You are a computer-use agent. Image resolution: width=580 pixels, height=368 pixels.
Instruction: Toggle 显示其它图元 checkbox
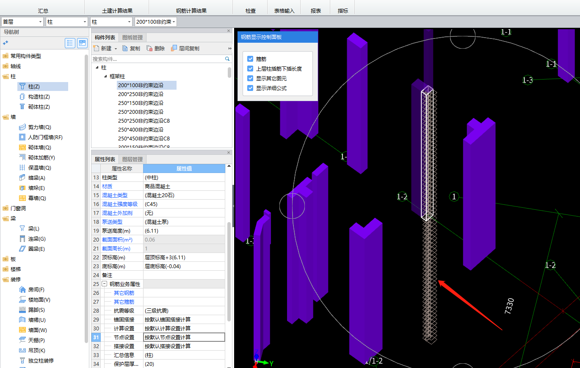coord(250,78)
